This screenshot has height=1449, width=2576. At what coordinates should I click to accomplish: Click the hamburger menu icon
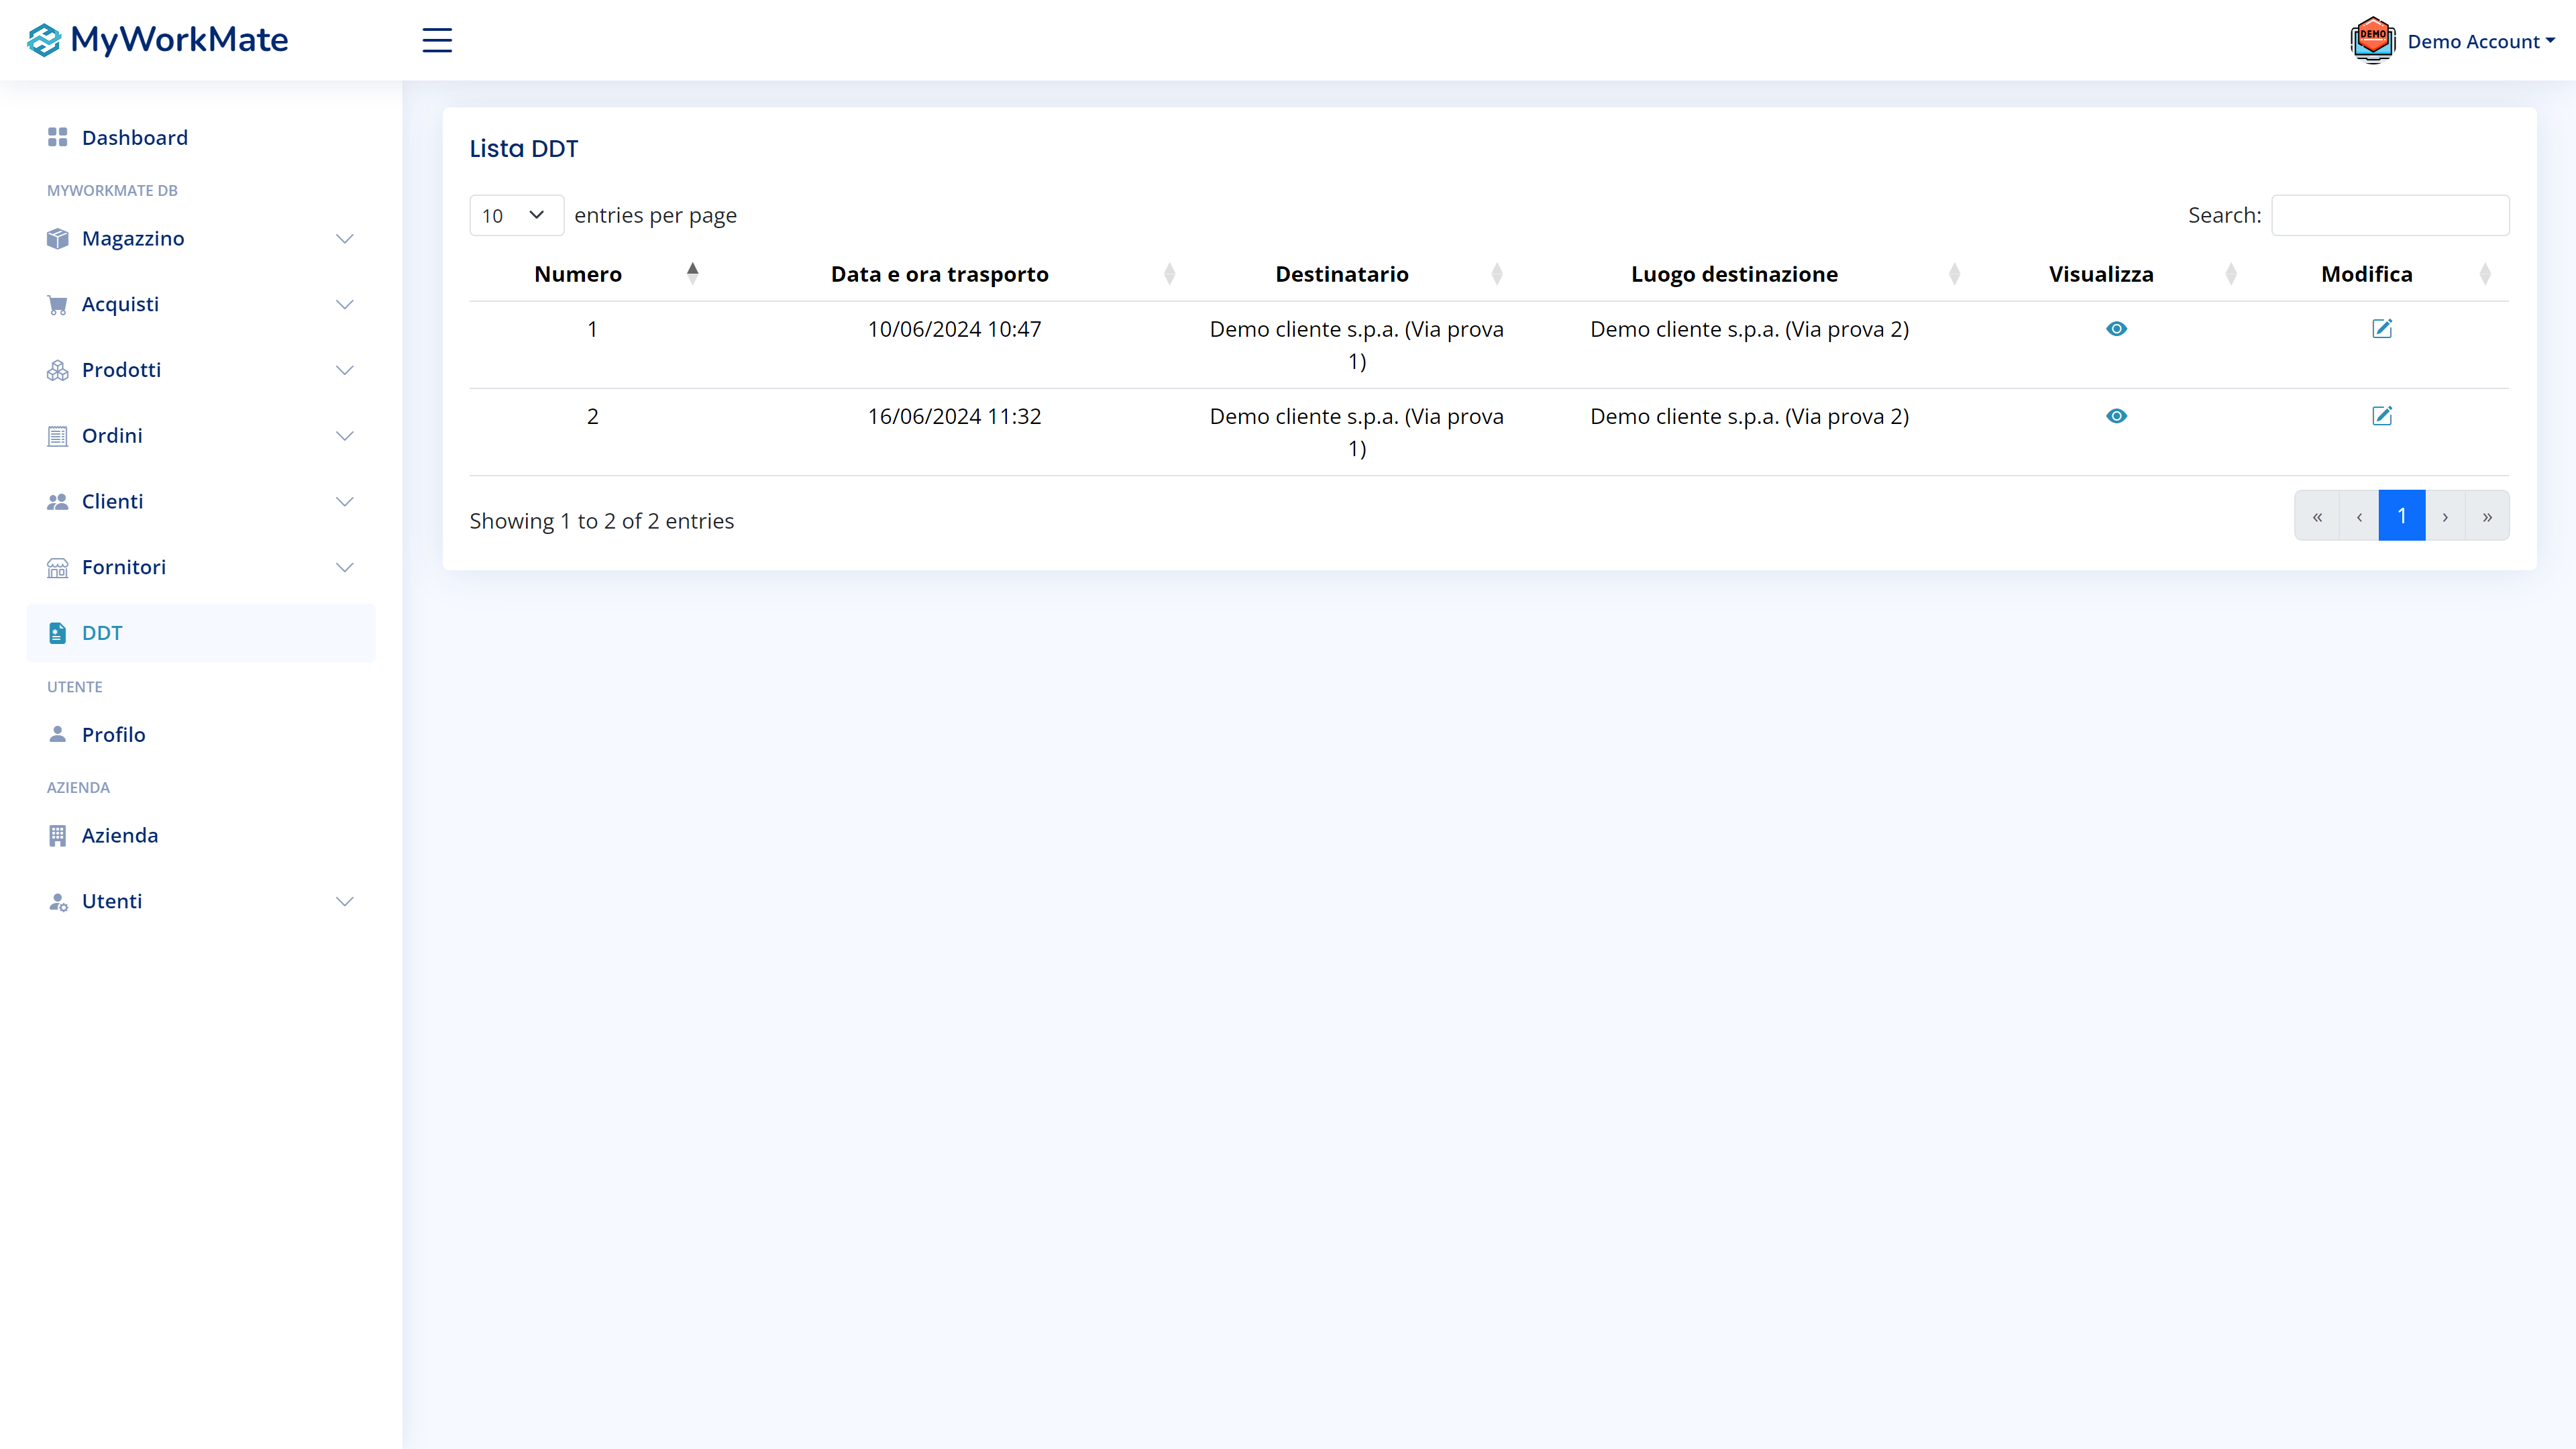(x=437, y=40)
